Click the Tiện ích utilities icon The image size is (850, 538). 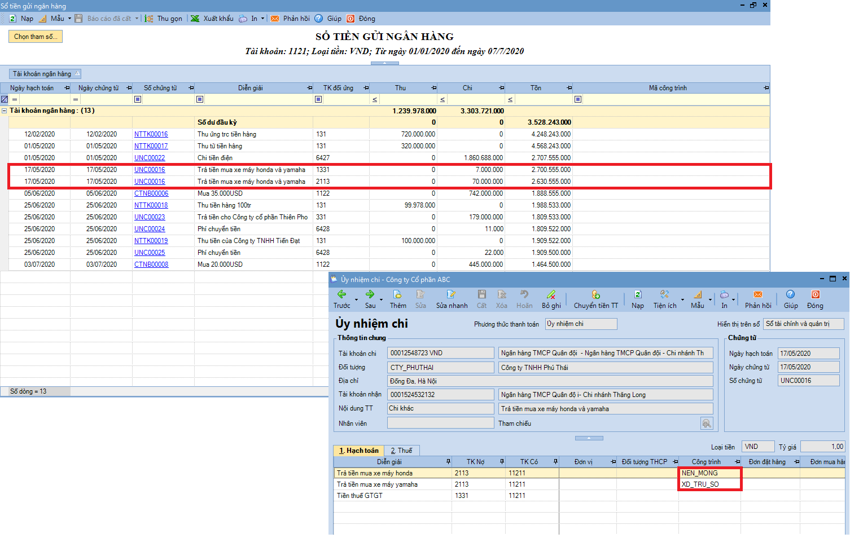pos(664,294)
